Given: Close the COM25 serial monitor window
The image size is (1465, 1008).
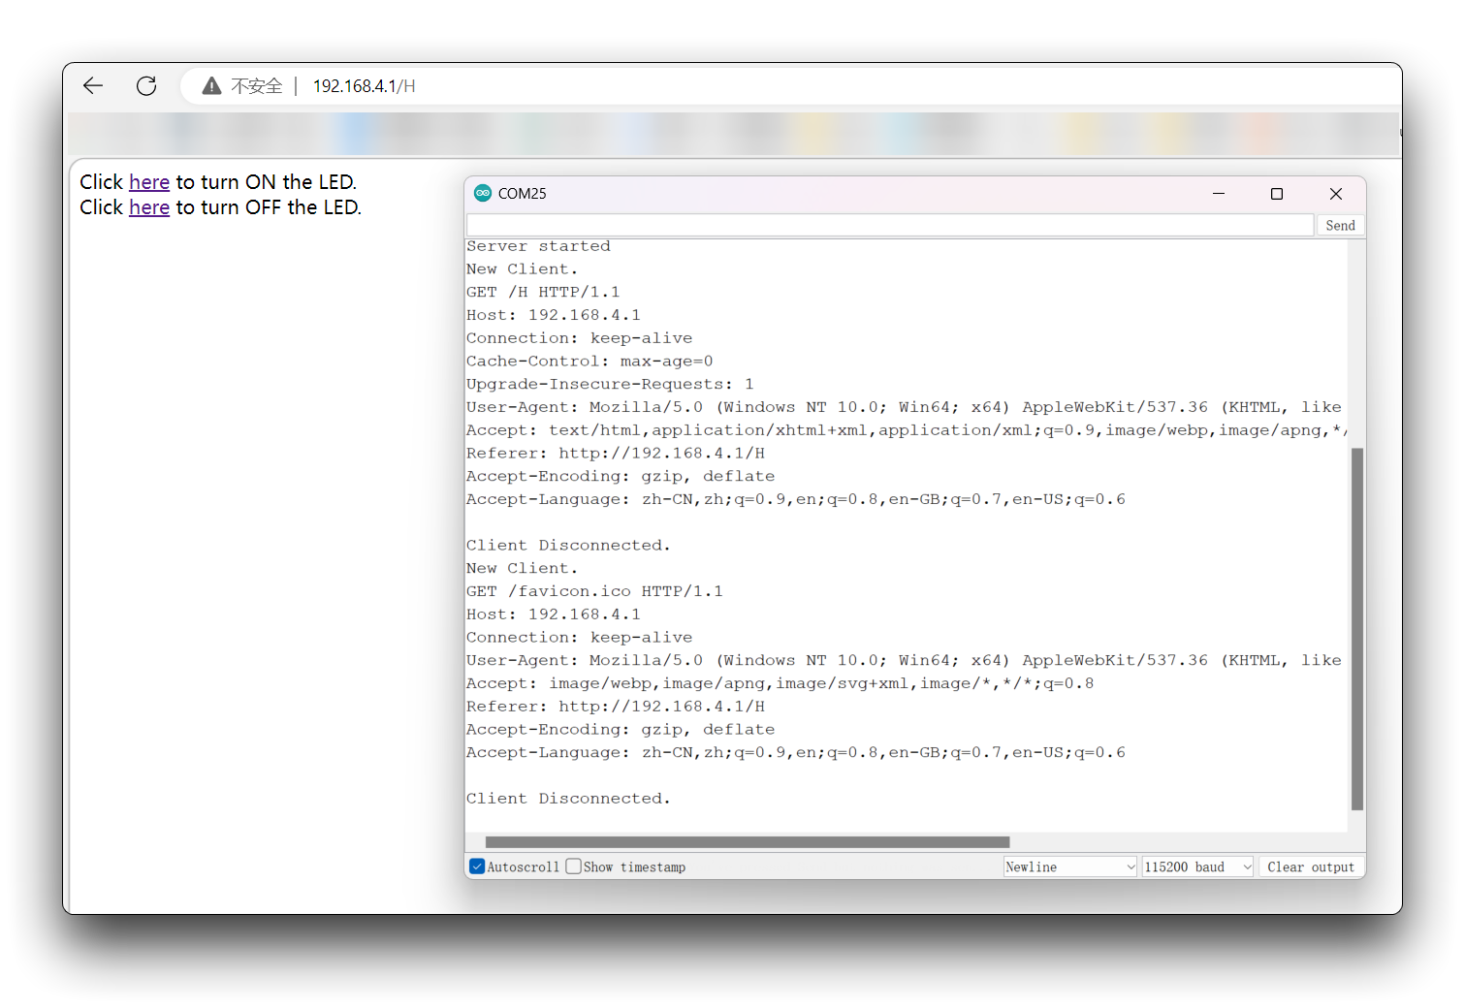Looking at the screenshot, I should (1336, 194).
